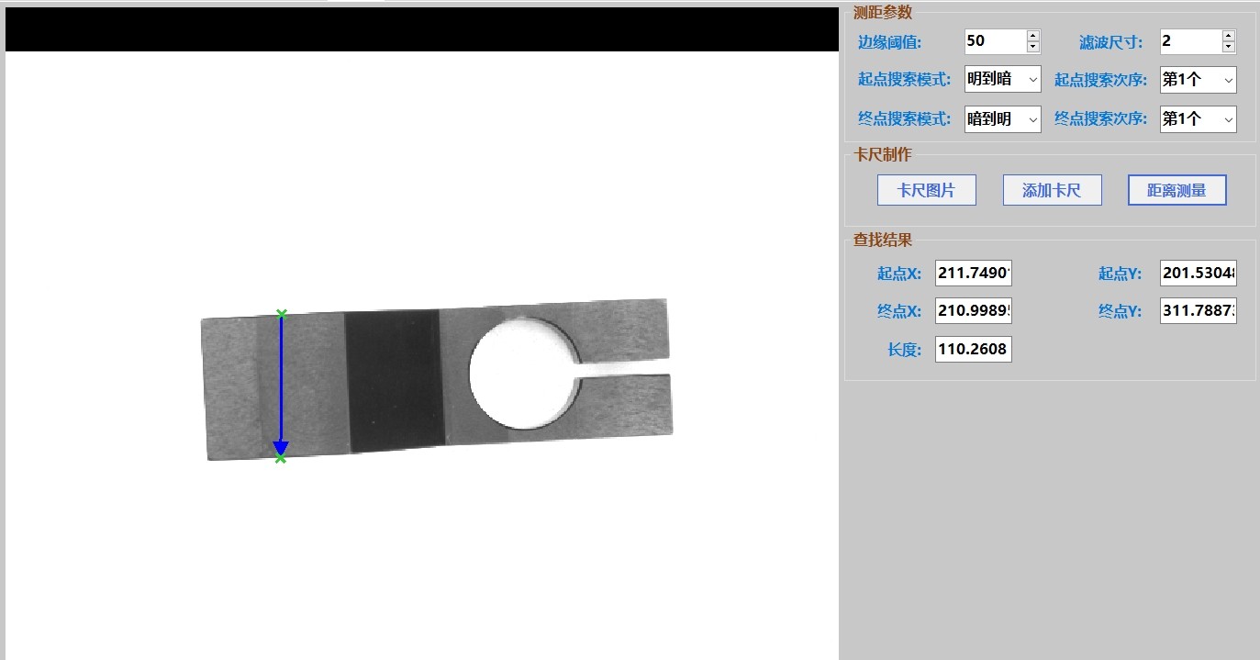Decrease the 边缘阈值 value with down arrow
The height and width of the screenshot is (660, 1260).
(1033, 46)
